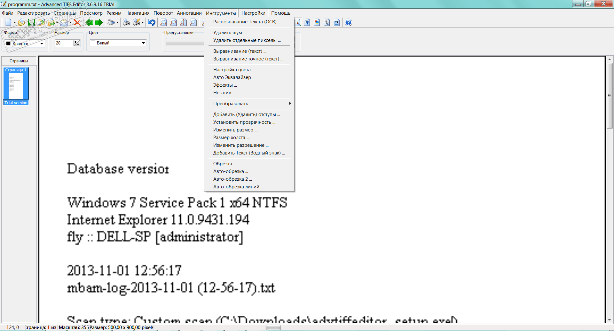
Task: Open the Навигация menu
Action: (x=138, y=13)
